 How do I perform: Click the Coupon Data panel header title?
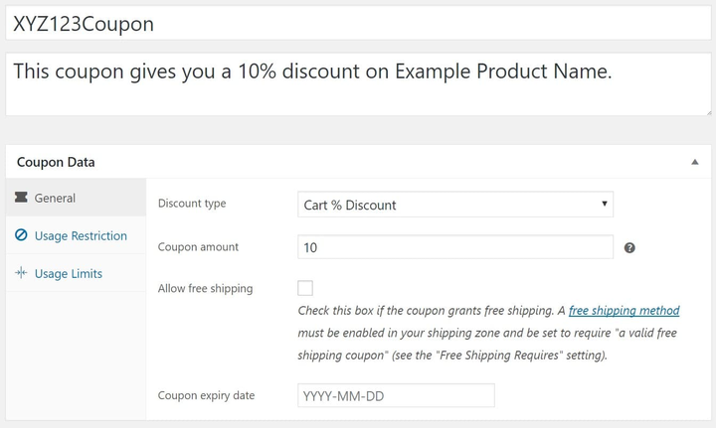(56, 162)
